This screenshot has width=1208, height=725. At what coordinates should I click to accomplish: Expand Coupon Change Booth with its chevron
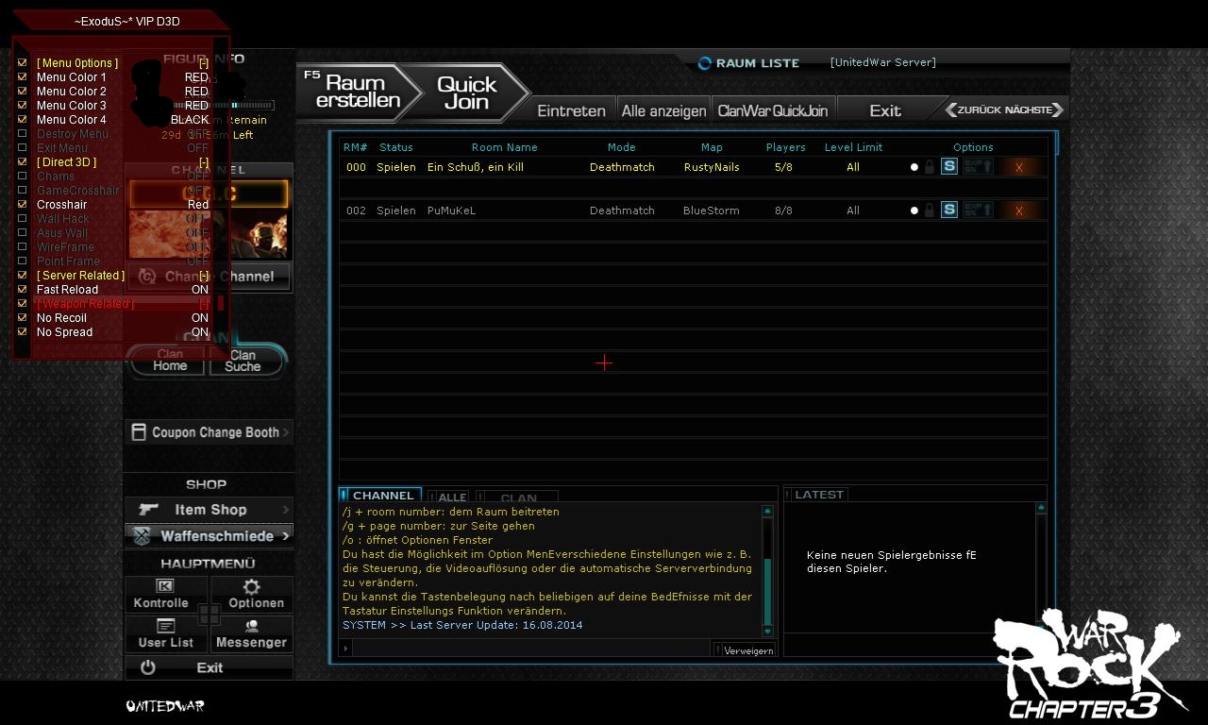[x=286, y=432]
